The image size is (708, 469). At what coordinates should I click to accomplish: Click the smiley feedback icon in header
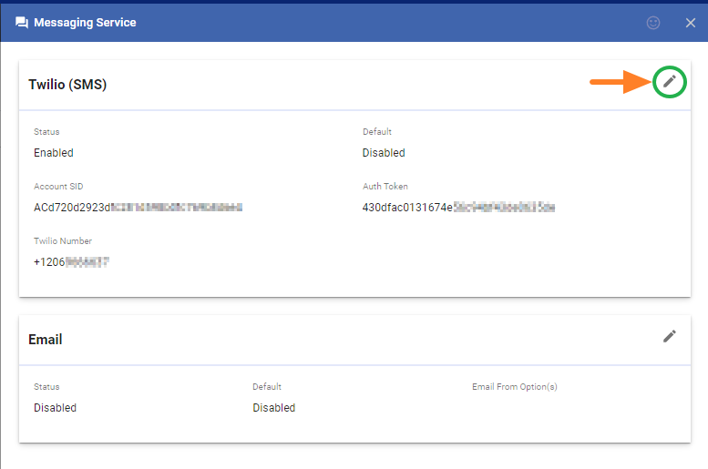pos(653,23)
